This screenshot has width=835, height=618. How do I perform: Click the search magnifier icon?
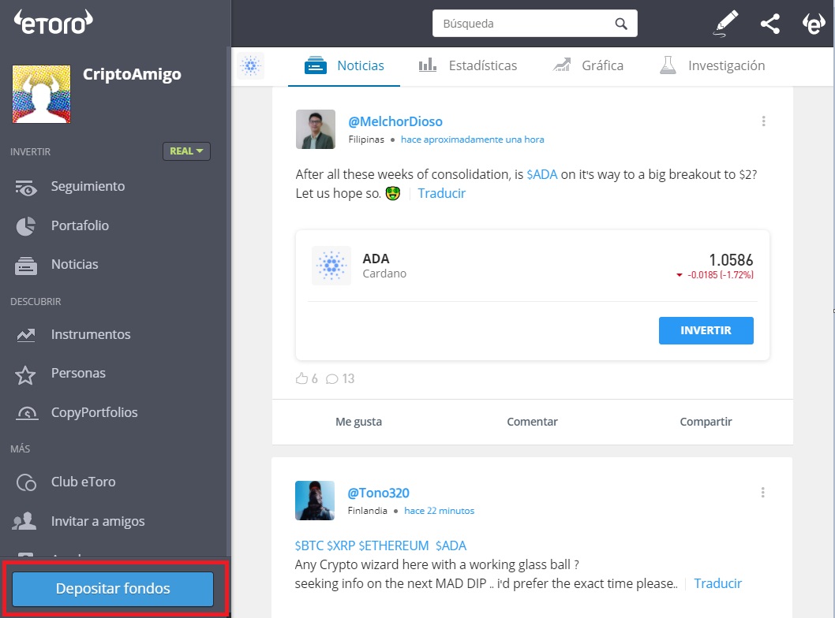[x=622, y=24]
